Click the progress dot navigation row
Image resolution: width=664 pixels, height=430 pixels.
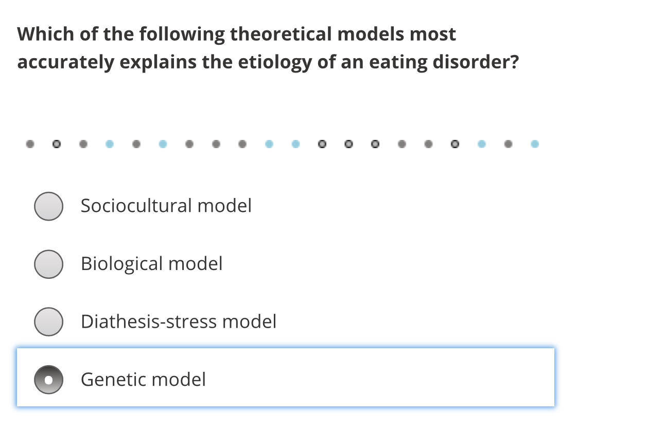click(282, 144)
